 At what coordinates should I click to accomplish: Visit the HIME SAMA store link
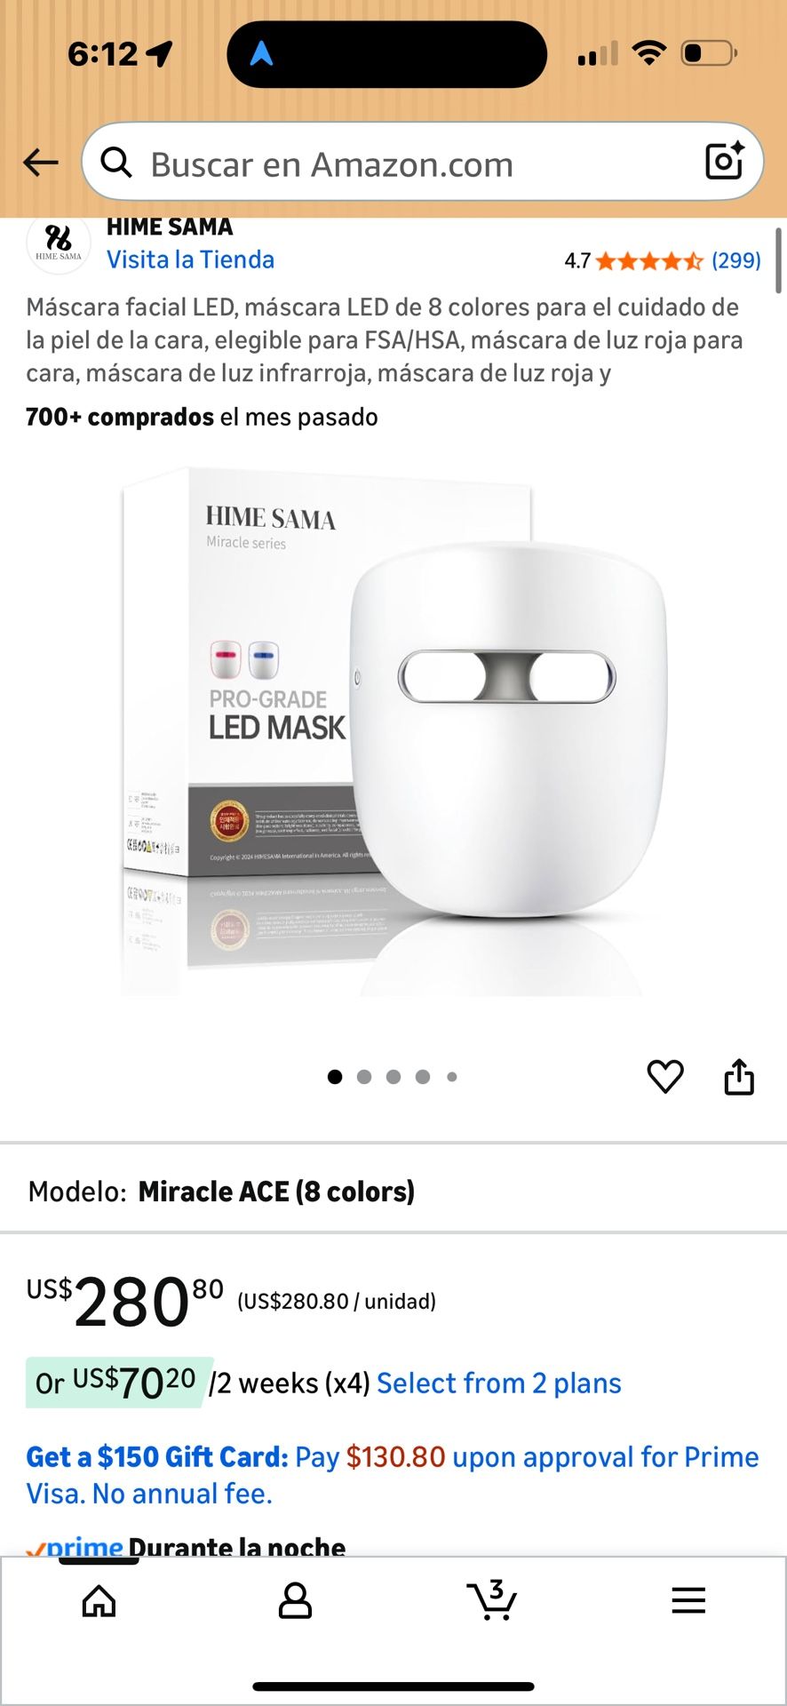click(x=190, y=259)
